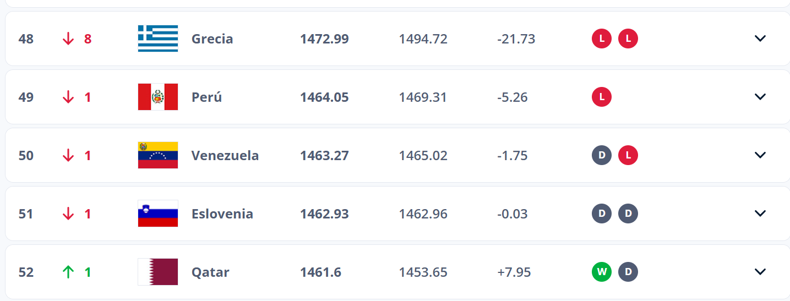Click the Qatar flag icon
This screenshot has height=301, width=790.
coord(157,272)
